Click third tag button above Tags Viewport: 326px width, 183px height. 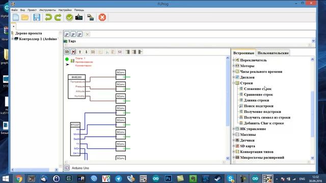tap(79, 34)
